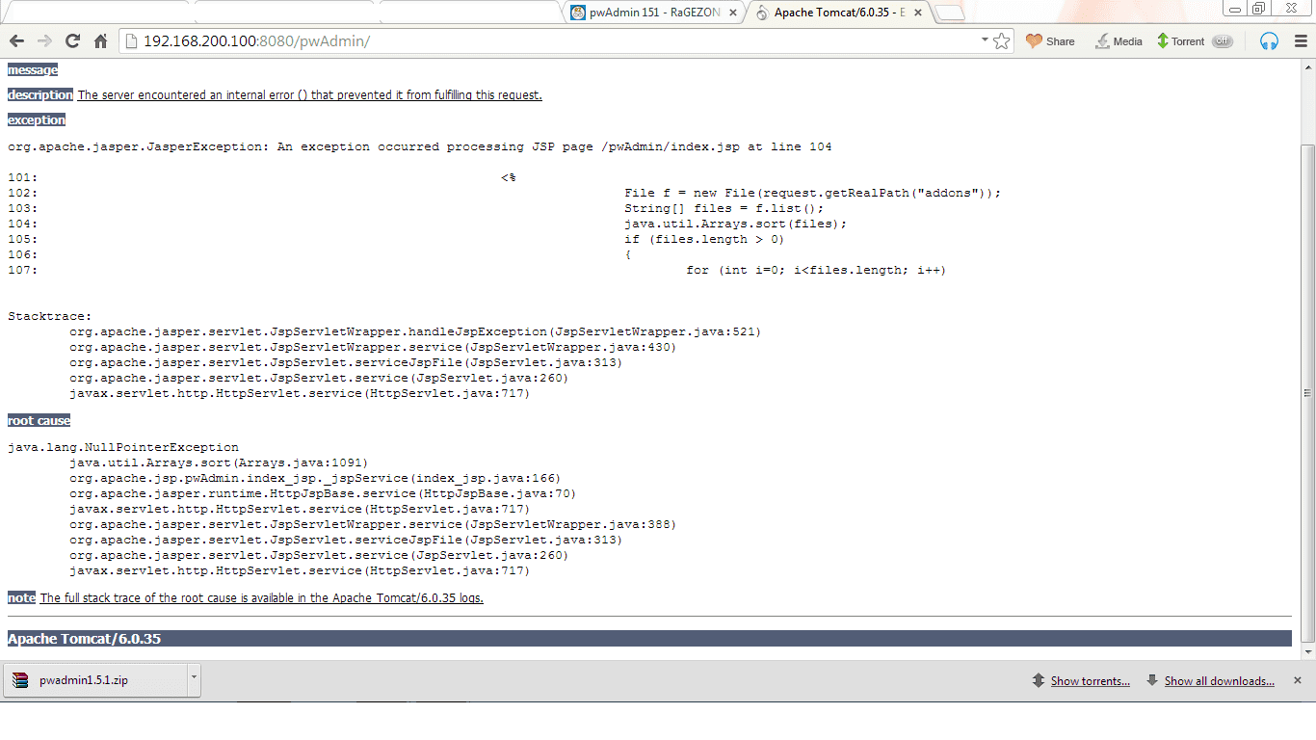Click HttpJspBase.service(HttpJspBase.java:70) line

tap(323, 494)
